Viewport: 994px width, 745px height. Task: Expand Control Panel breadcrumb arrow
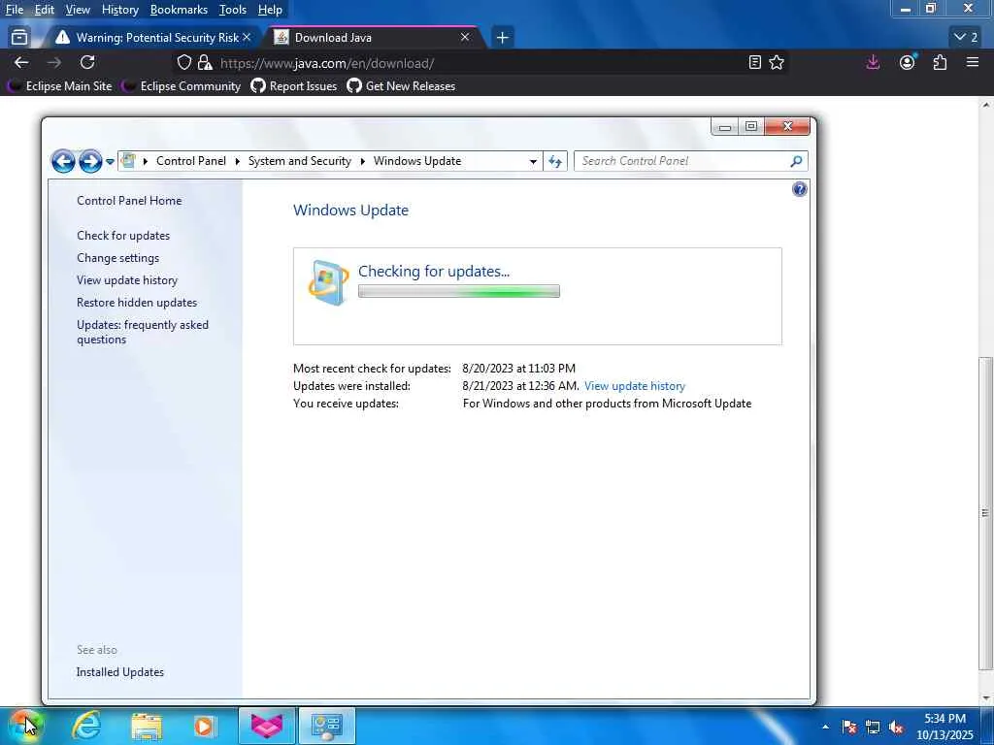click(237, 162)
